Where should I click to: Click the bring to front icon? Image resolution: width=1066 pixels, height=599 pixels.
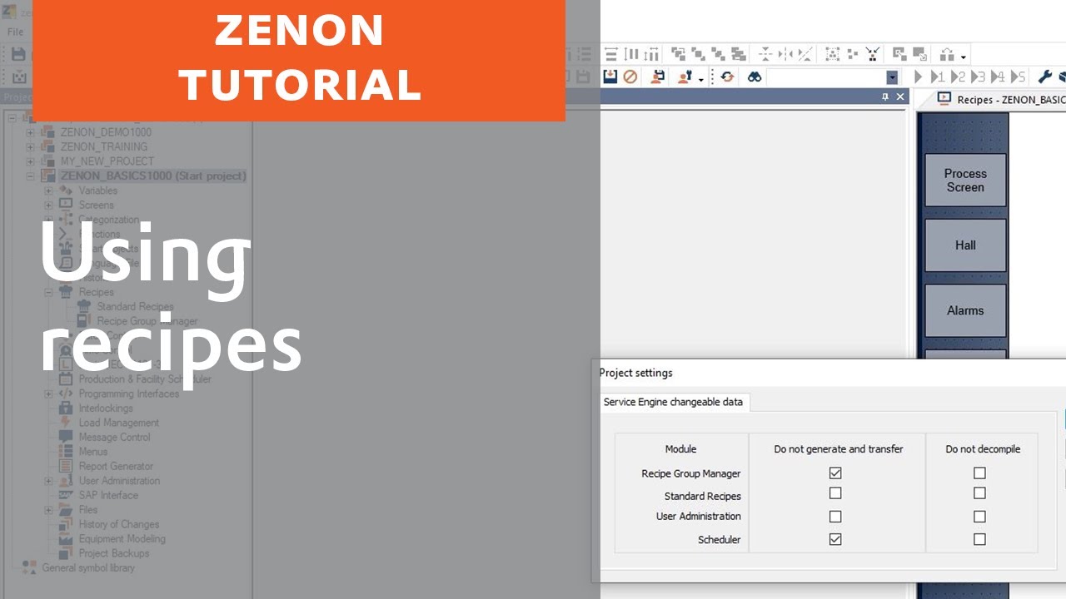tap(678, 55)
